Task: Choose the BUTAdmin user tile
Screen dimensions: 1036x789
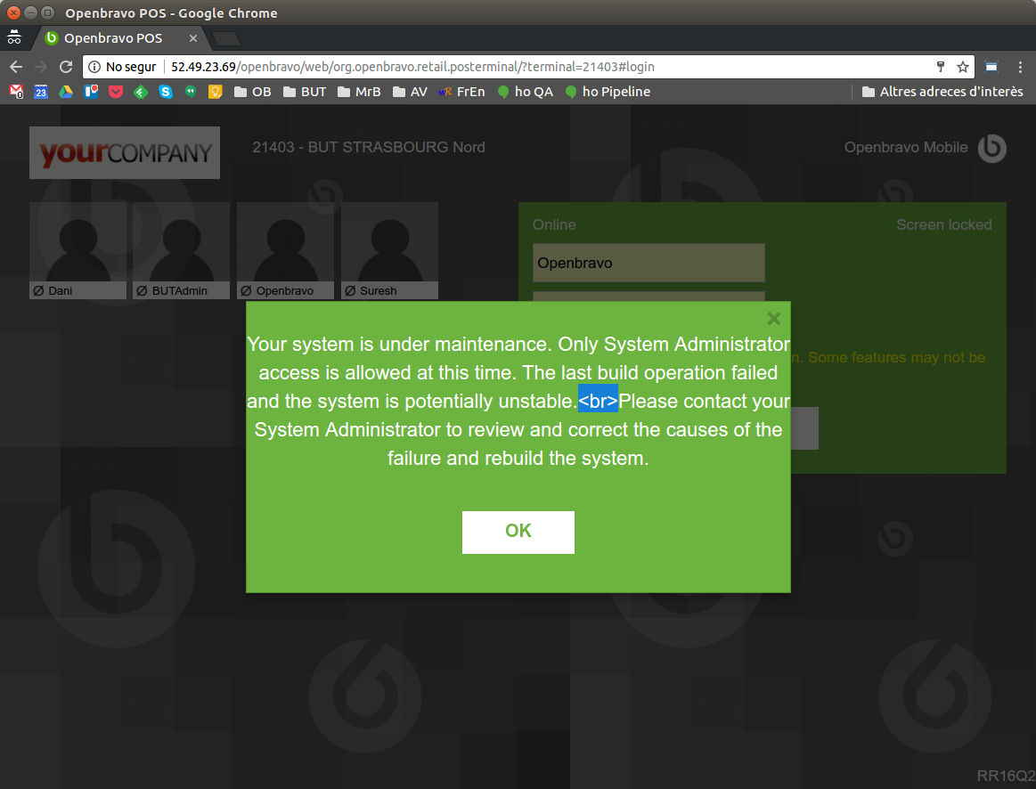Action: (181, 250)
